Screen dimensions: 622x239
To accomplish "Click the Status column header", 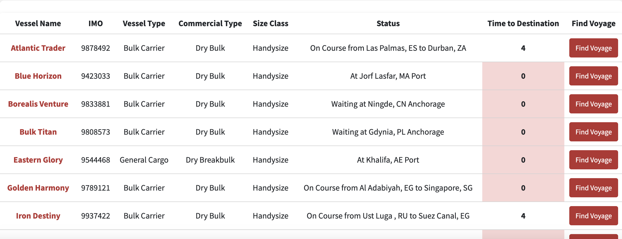I will click(388, 23).
